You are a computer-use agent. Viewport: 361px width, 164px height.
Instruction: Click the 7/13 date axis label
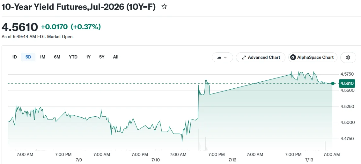coord(309,160)
